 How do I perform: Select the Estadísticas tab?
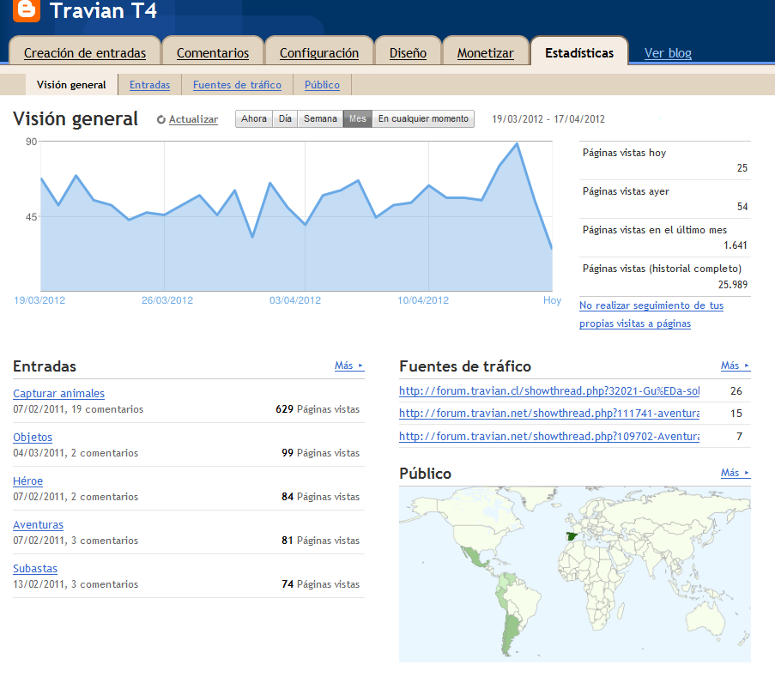click(579, 53)
